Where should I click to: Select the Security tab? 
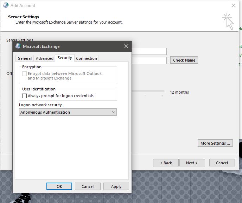[65, 58]
